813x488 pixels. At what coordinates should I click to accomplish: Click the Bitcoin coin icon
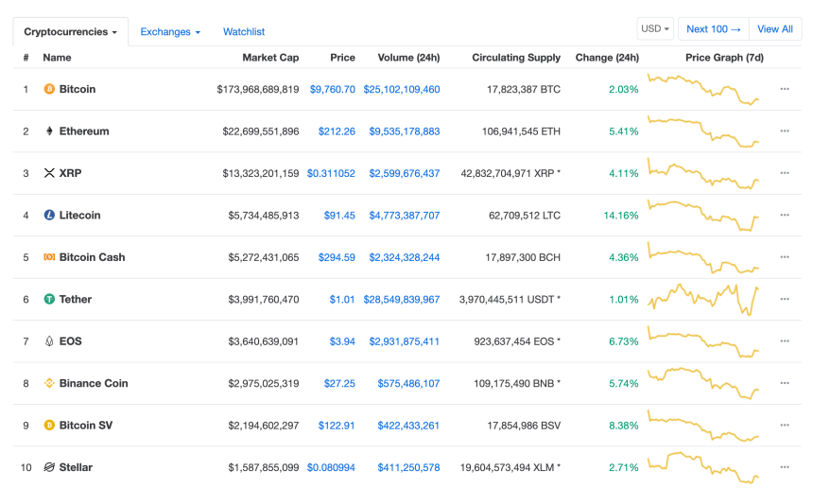(x=49, y=89)
